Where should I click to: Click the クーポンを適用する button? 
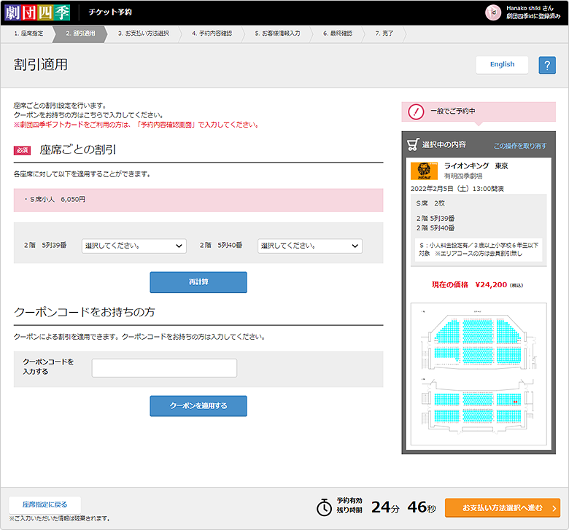pyautogui.click(x=198, y=406)
